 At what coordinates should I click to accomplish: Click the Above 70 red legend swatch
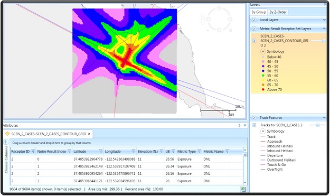[x=263, y=89]
